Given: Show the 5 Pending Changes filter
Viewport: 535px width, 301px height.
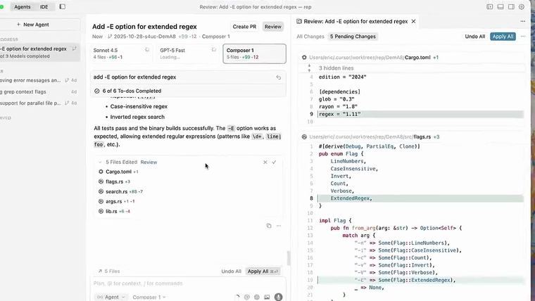Looking at the screenshot, I should point(353,37).
